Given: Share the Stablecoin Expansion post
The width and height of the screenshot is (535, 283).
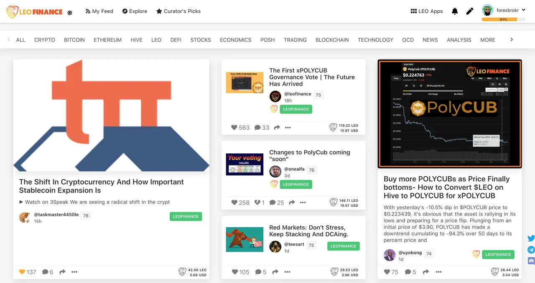Looking at the screenshot, I should (62, 272).
